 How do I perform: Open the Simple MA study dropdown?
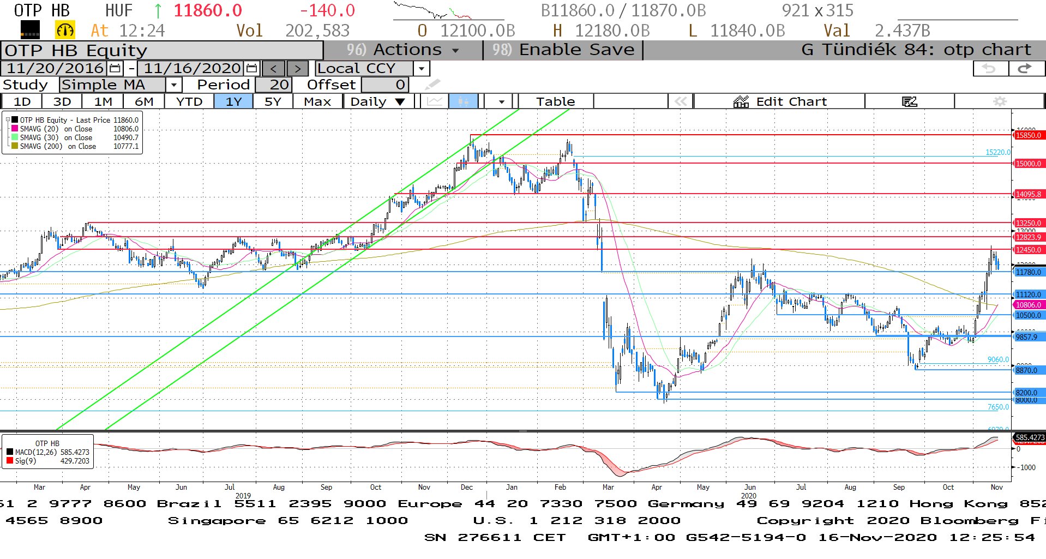tap(173, 85)
